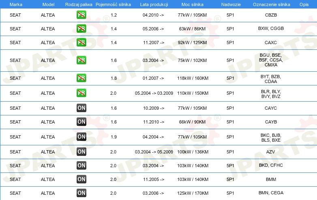Click the production date 01.2007 -> cell
The height and width of the screenshot is (200, 317).
[x=153, y=78]
